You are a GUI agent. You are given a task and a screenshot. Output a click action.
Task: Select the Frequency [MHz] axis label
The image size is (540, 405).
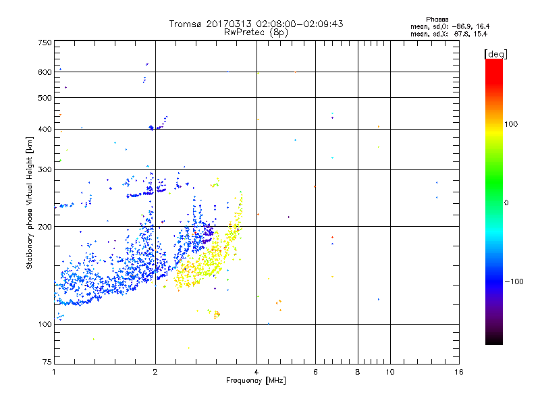click(x=256, y=382)
